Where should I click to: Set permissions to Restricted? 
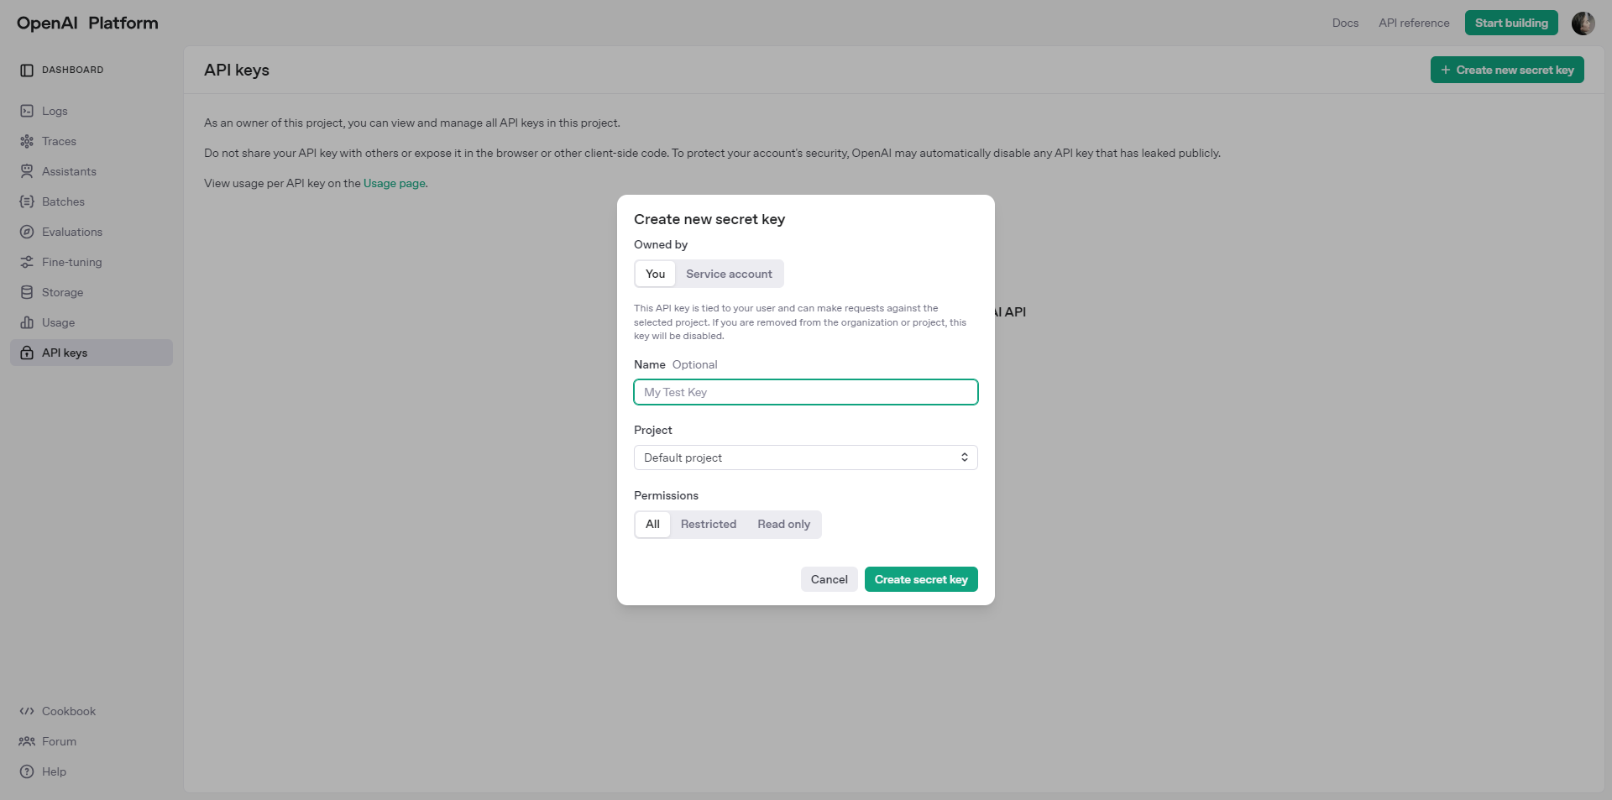click(708, 524)
